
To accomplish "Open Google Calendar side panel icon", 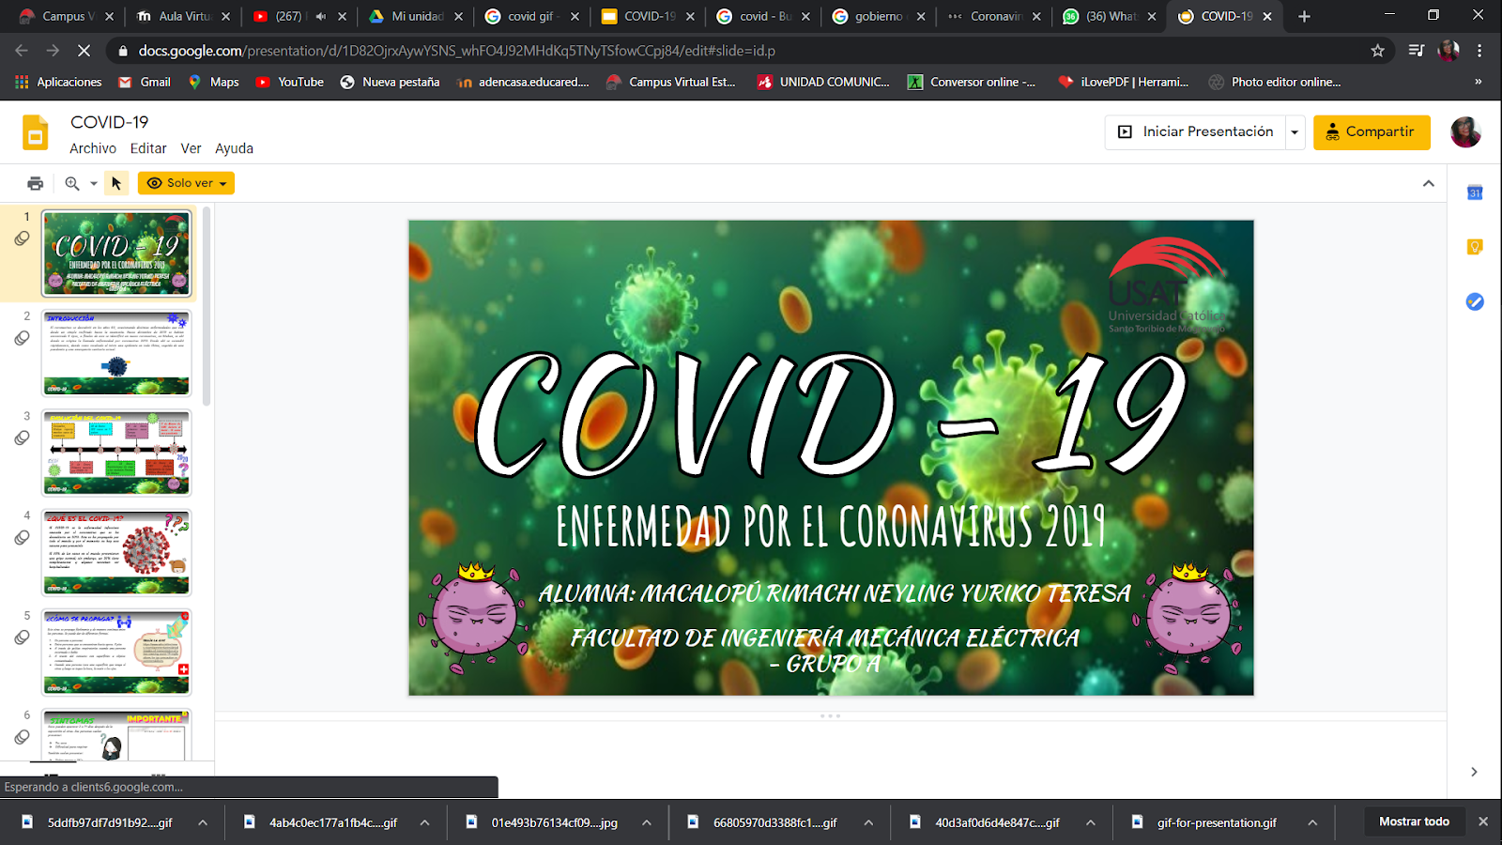I will (1475, 192).
